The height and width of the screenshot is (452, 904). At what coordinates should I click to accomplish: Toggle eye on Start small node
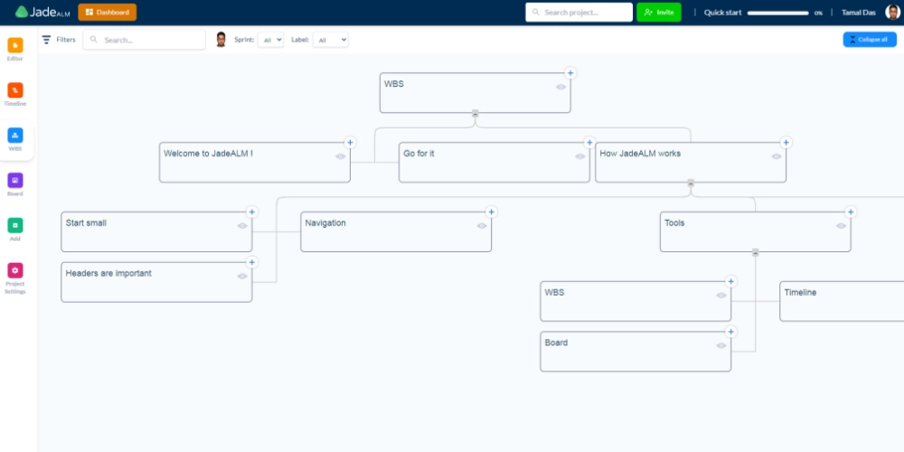242,225
